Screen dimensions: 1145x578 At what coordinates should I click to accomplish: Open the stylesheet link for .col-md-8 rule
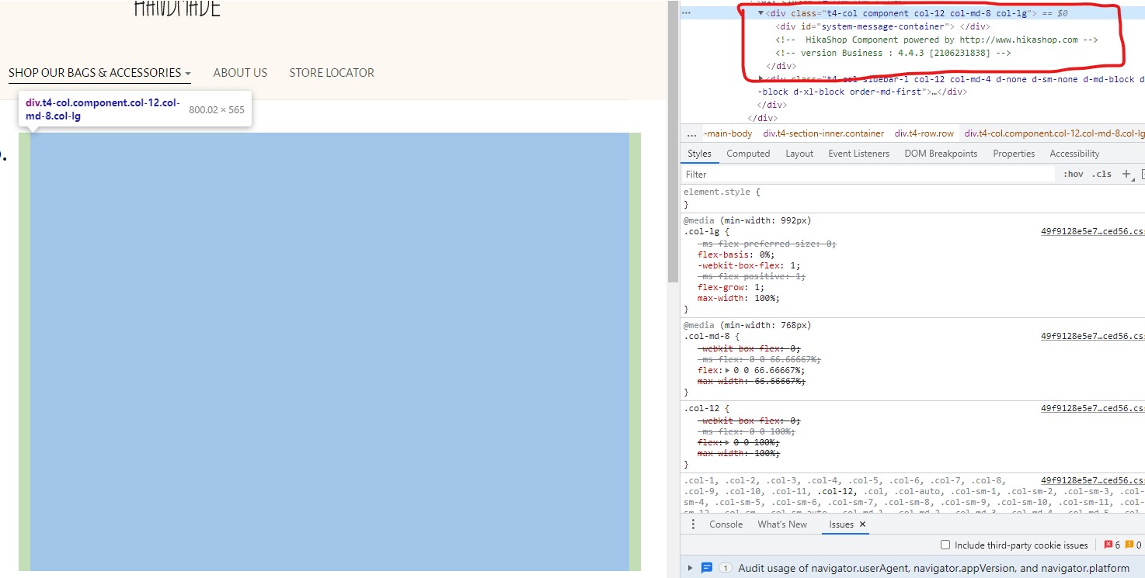(x=1092, y=337)
